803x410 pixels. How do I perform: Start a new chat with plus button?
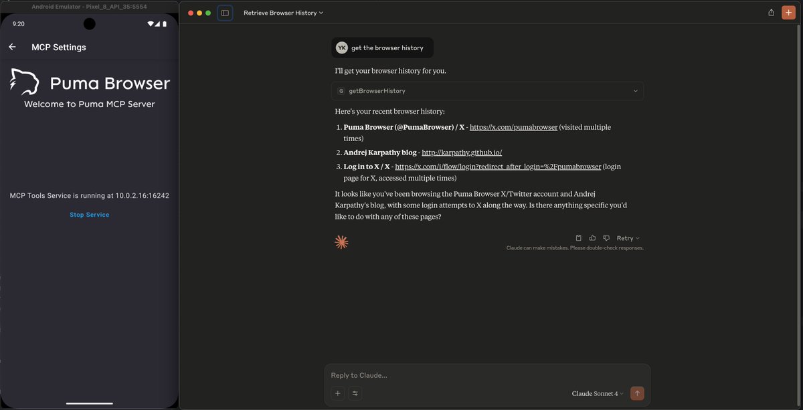pyautogui.click(x=788, y=13)
